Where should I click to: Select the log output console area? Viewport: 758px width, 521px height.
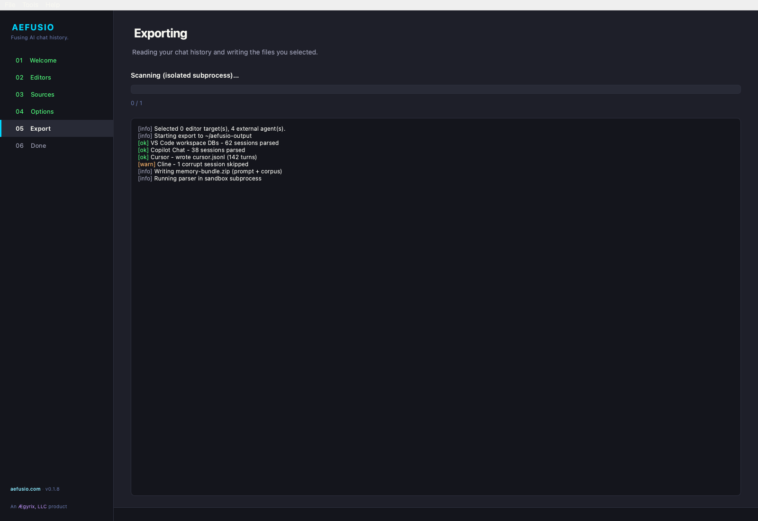click(436, 308)
